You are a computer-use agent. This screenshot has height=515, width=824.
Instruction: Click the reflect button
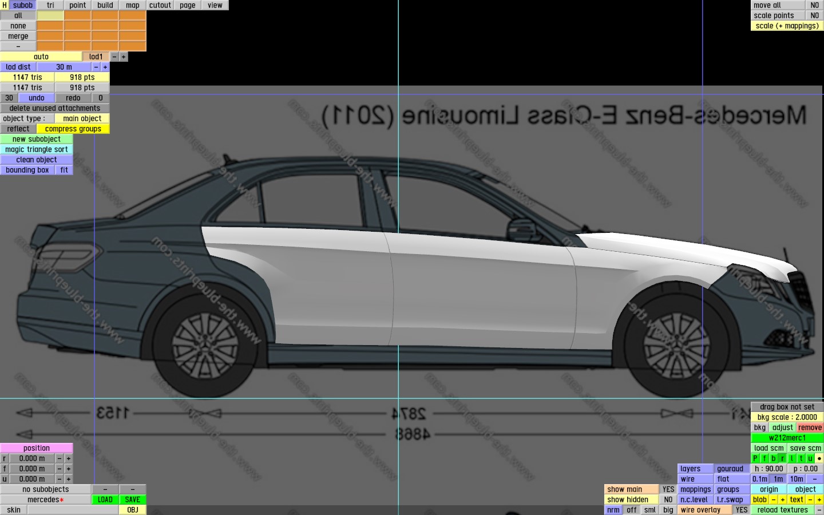click(18, 129)
